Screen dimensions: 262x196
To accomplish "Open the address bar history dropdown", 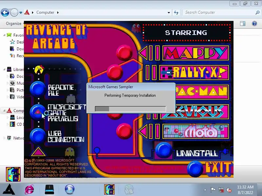I will click(x=169, y=13).
